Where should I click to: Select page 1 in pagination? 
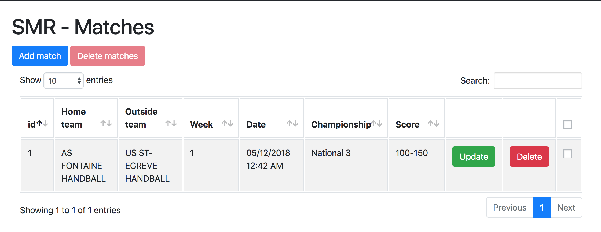point(542,208)
